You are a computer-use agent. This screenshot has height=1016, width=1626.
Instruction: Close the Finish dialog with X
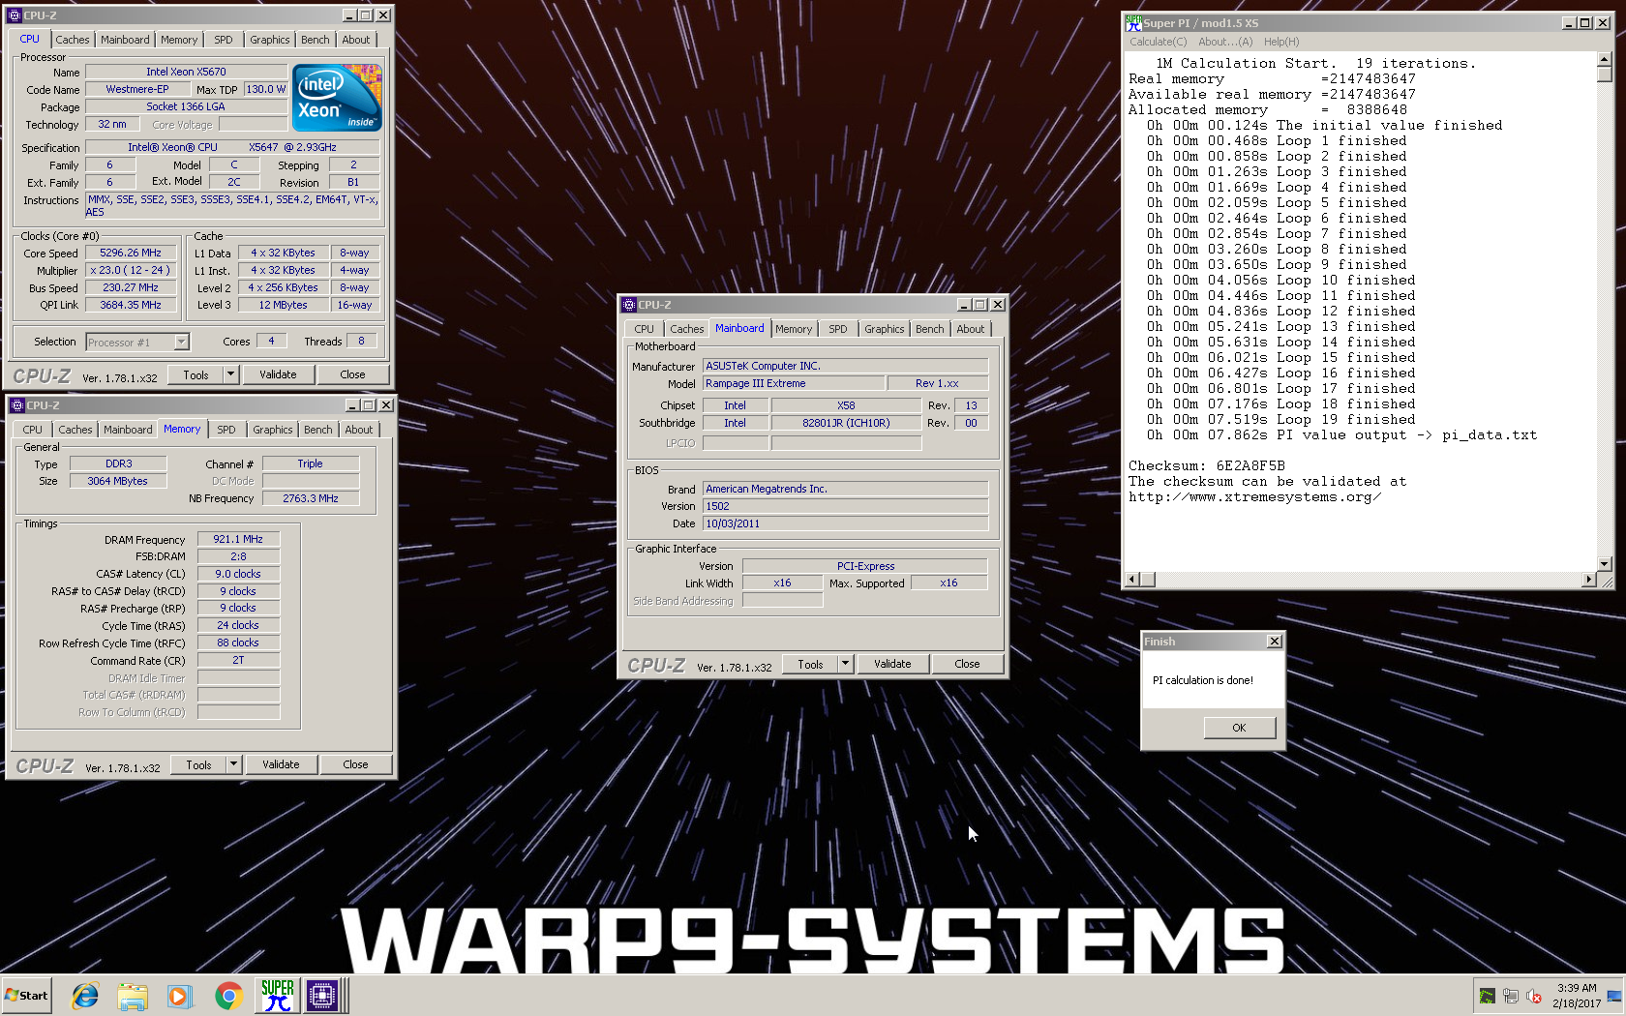coord(1275,641)
